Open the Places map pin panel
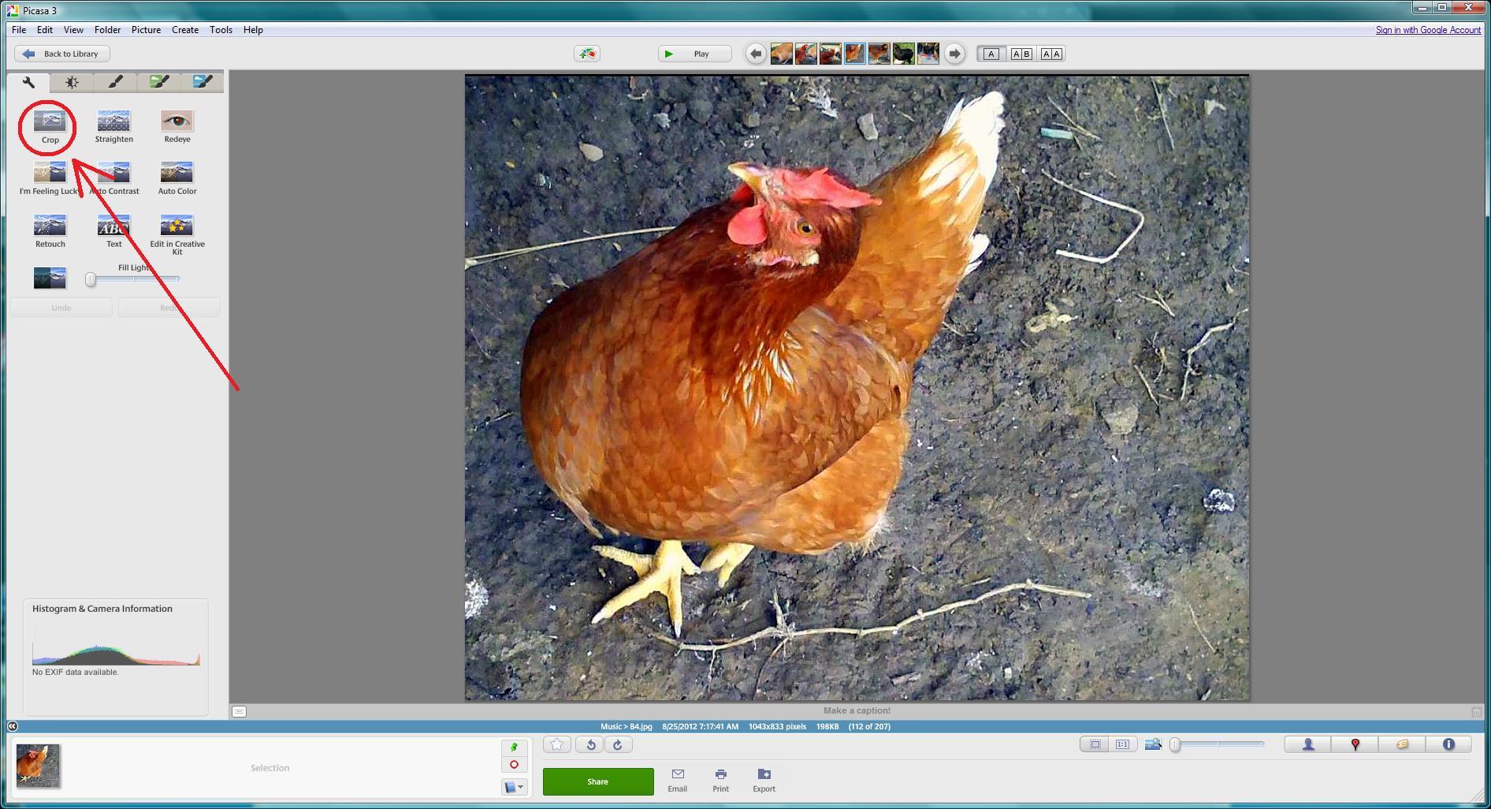The image size is (1491, 809). 1355,744
